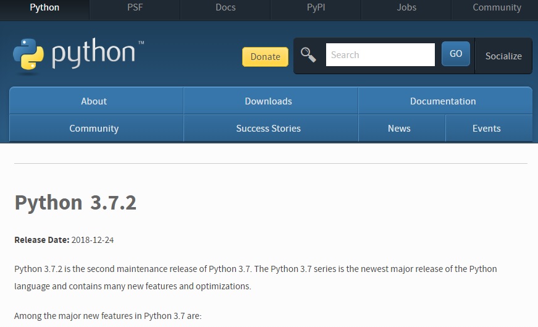The image size is (538, 327).
Task: Open Community in the main blue navigation
Action: click(x=96, y=128)
